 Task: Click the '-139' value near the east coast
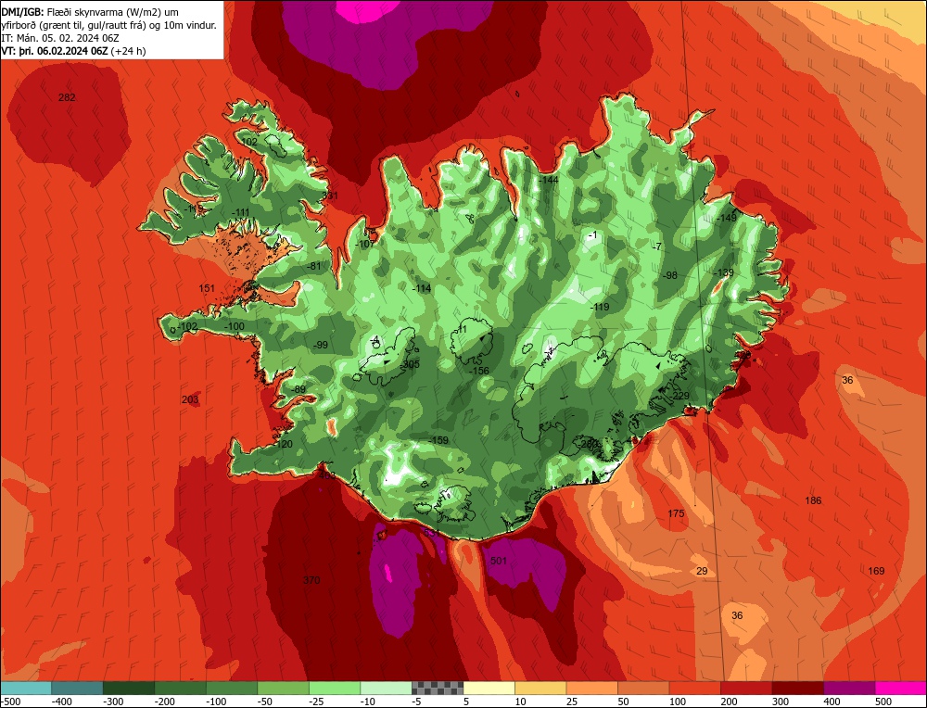724,272
